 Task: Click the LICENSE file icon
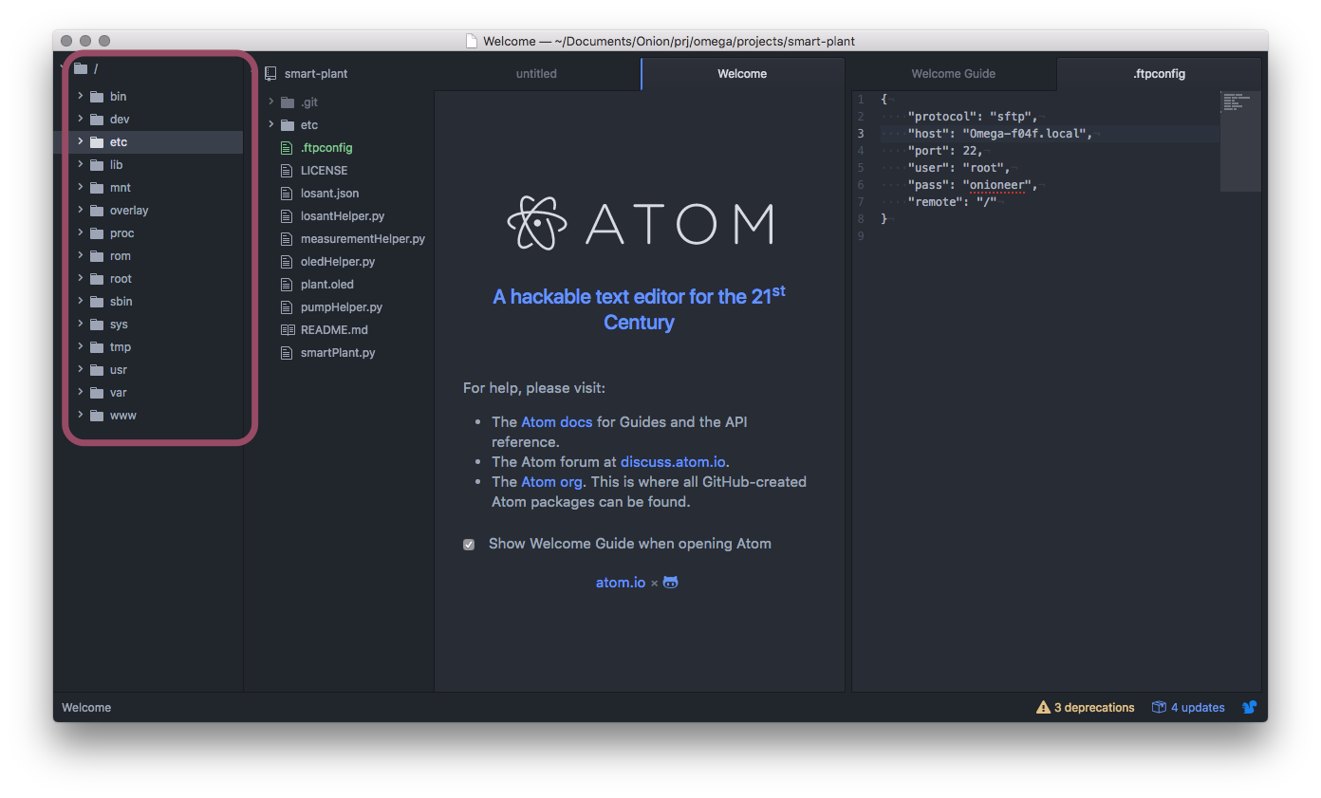click(x=288, y=171)
